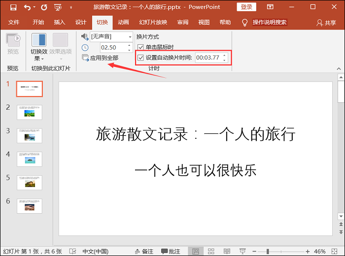Select slide 3 thumbnail in the panel

[x=30, y=135]
